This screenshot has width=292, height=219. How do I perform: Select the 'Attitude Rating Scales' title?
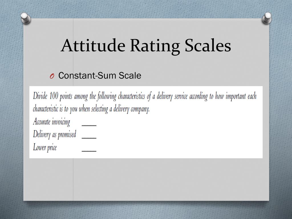tap(146, 45)
